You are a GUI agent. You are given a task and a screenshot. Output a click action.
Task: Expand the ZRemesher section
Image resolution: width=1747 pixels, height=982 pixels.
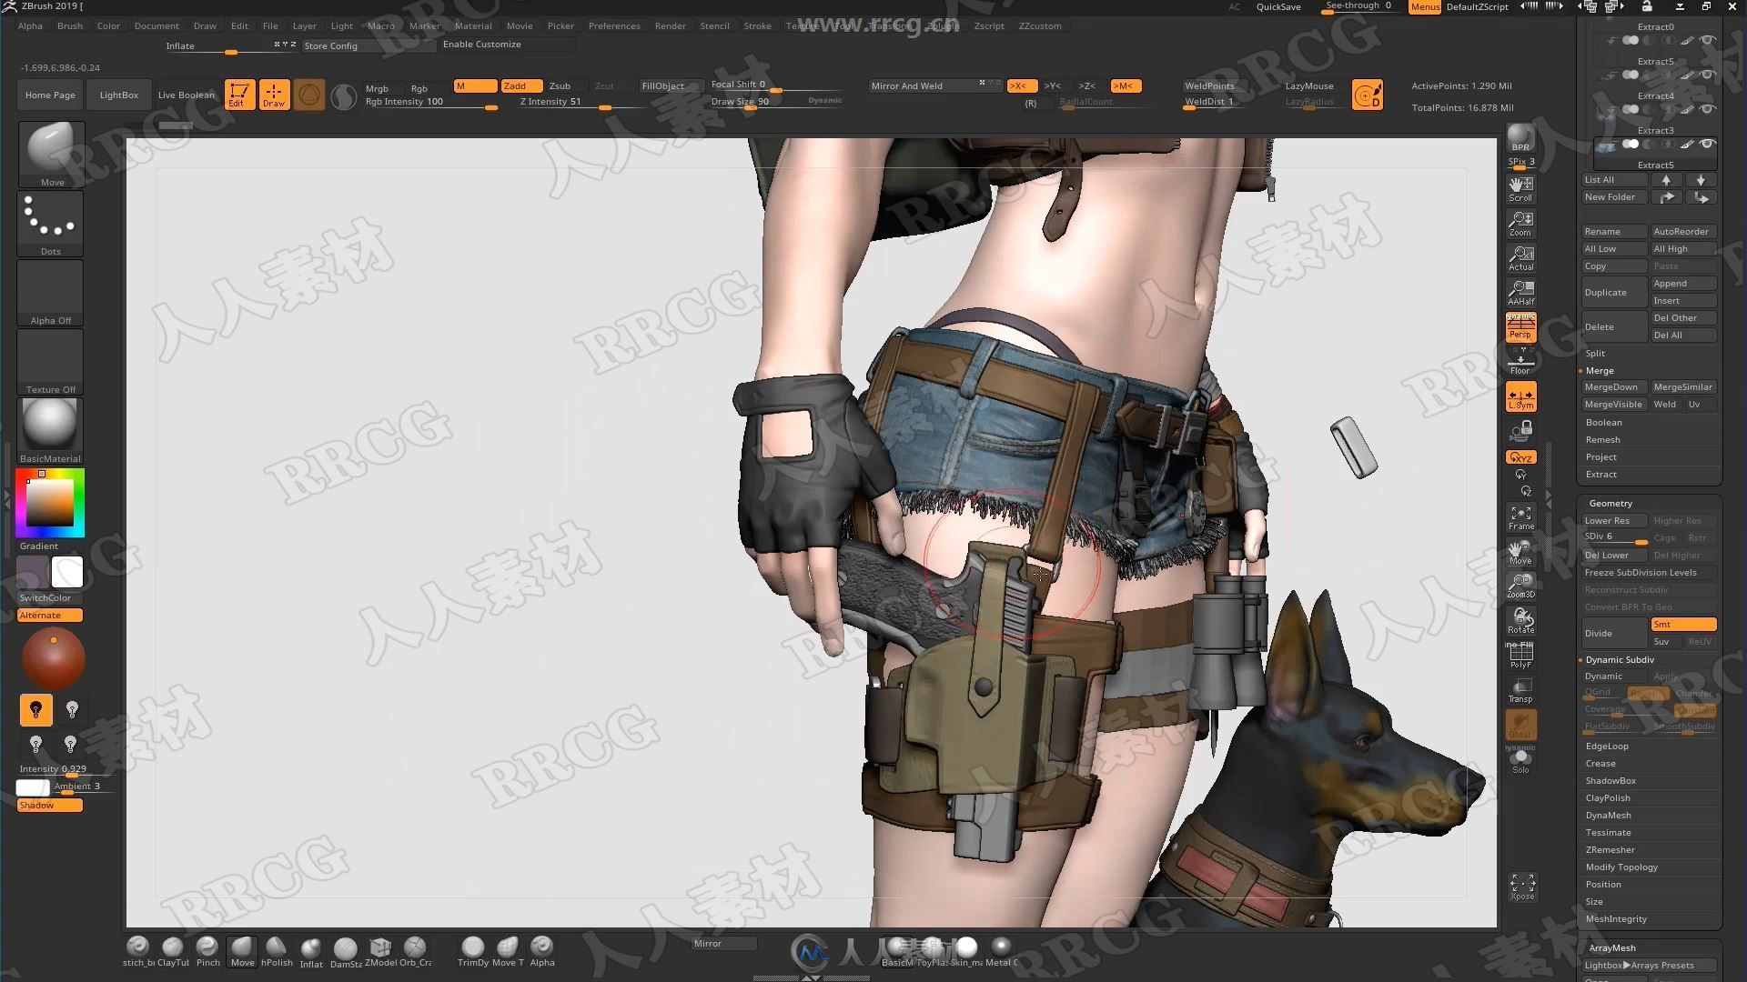[x=1610, y=850]
